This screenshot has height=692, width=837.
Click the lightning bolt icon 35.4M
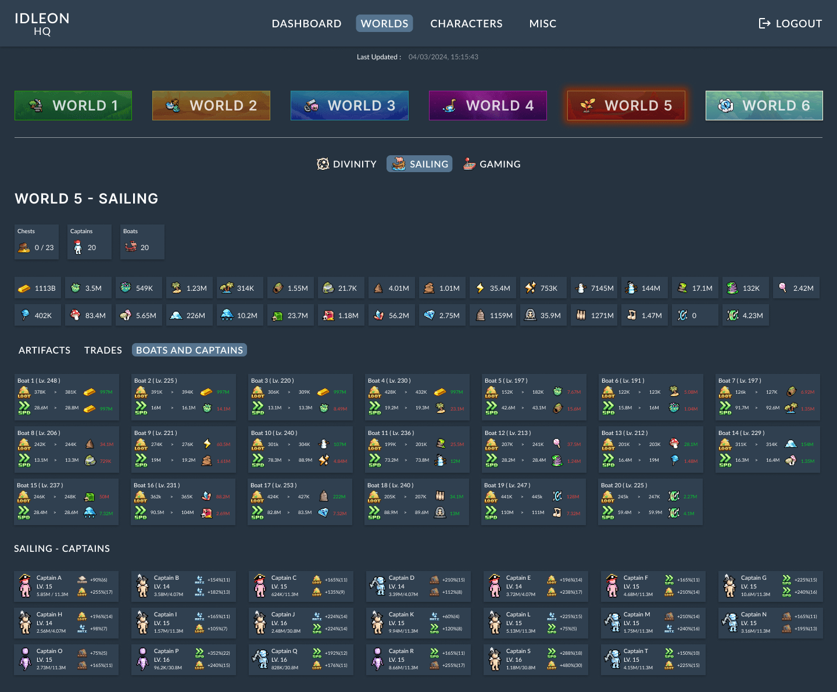[480, 288]
